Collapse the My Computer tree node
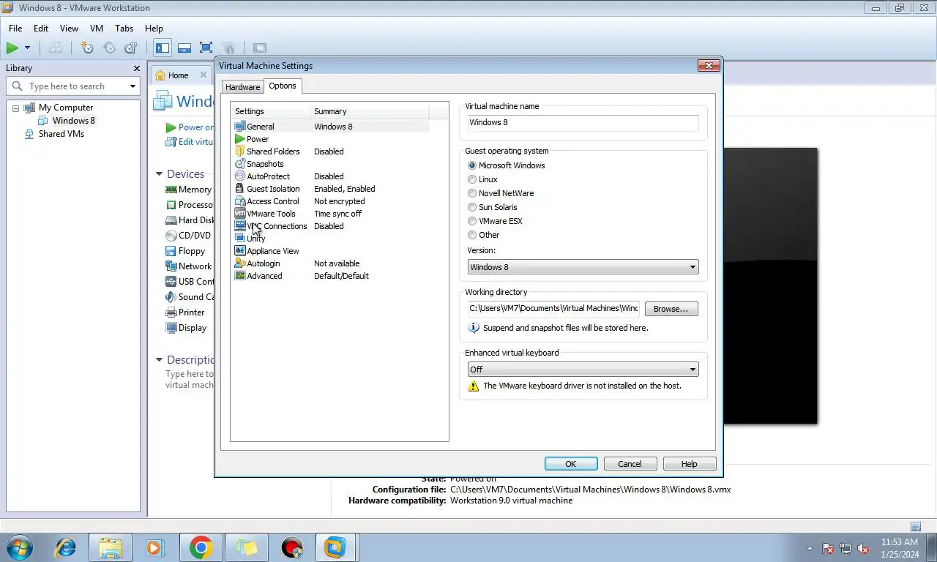This screenshot has height=562, width=937. pos(15,108)
